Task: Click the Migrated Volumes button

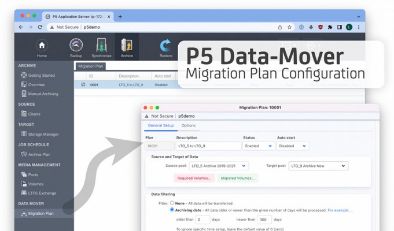Action: [x=237, y=178]
